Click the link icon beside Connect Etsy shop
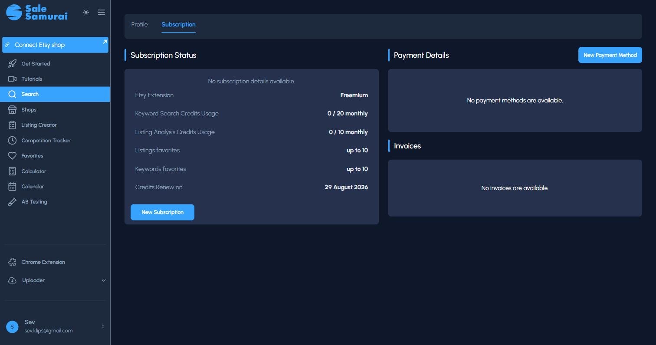The width and height of the screenshot is (656, 345). point(7,45)
